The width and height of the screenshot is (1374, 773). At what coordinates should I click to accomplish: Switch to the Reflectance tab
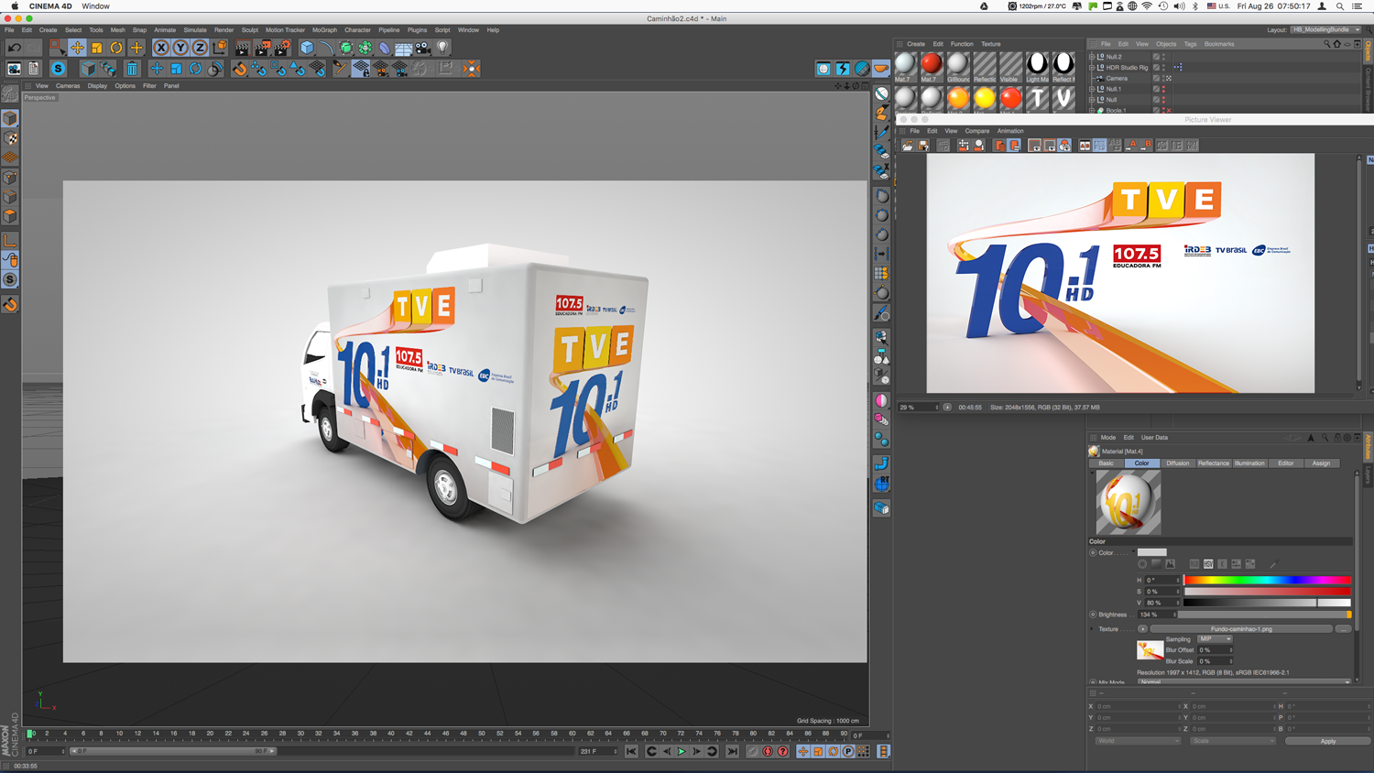(x=1214, y=463)
